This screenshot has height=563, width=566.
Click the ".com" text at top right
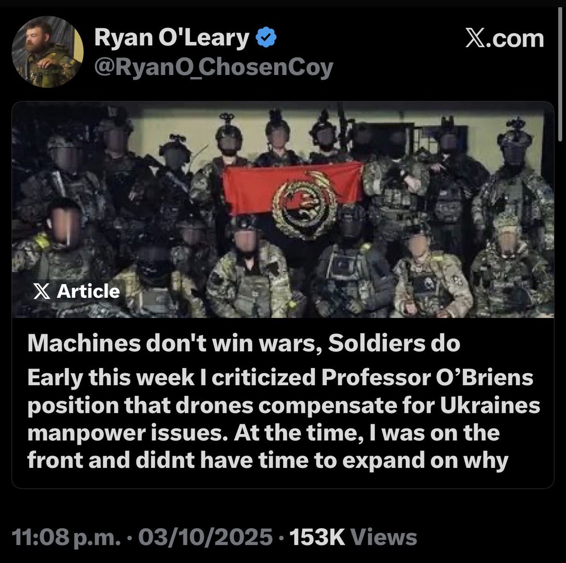(516, 39)
